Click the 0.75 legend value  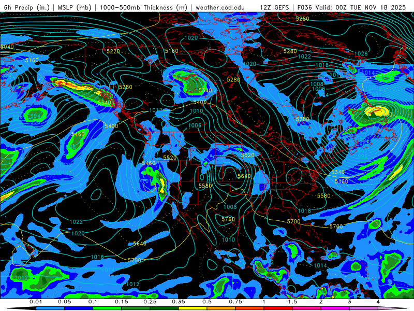point(235,302)
